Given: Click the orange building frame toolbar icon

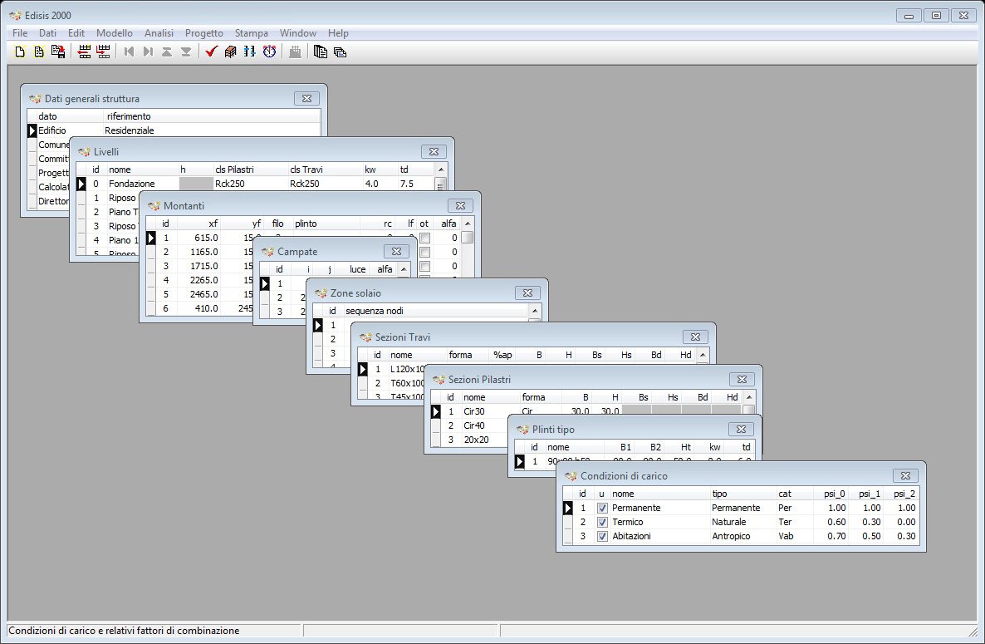Looking at the screenshot, I should click(x=231, y=52).
